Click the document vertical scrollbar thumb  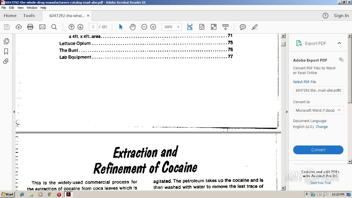pyautogui.click(x=283, y=44)
